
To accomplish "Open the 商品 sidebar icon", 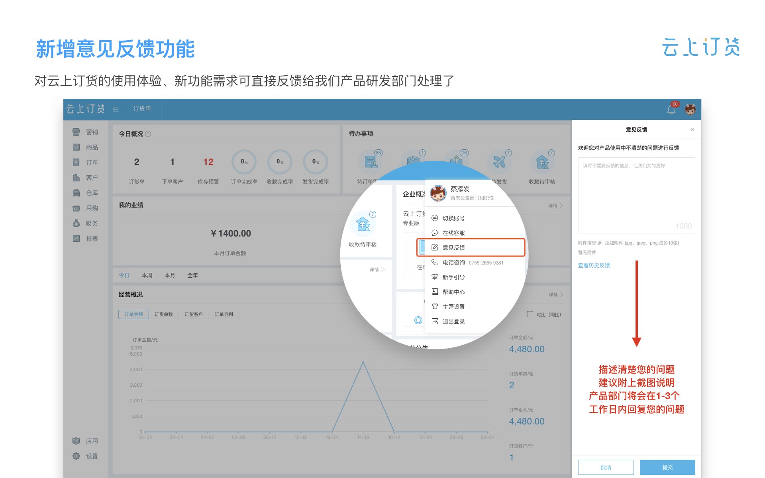I will coord(76,147).
